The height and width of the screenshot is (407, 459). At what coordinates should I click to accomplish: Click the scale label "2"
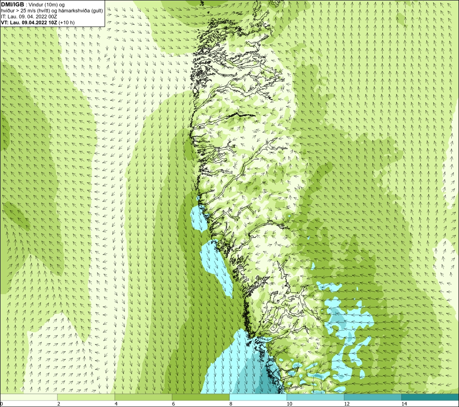(x=59, y=404)
